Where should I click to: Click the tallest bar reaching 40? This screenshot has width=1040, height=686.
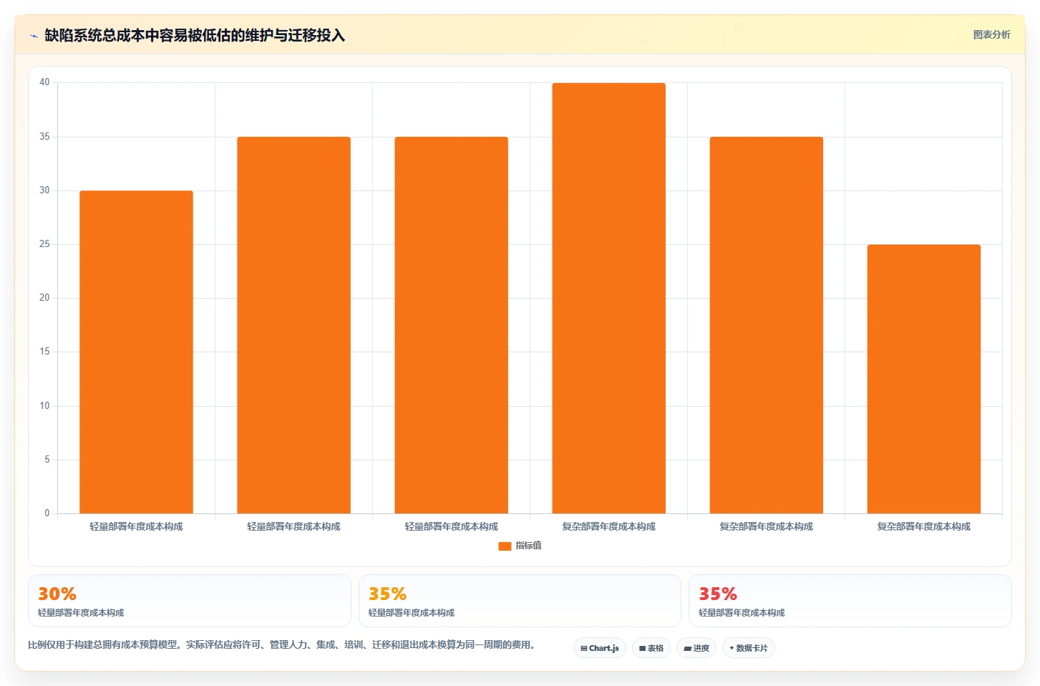tap(609, 298)
